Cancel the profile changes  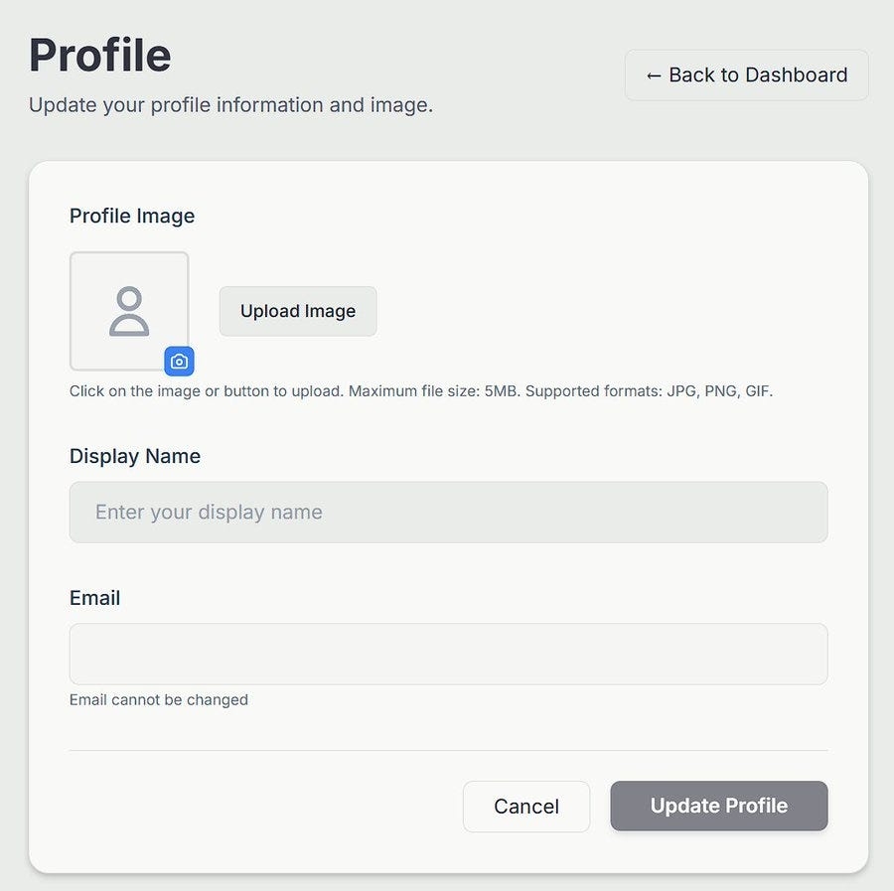(x=526, y=807)
